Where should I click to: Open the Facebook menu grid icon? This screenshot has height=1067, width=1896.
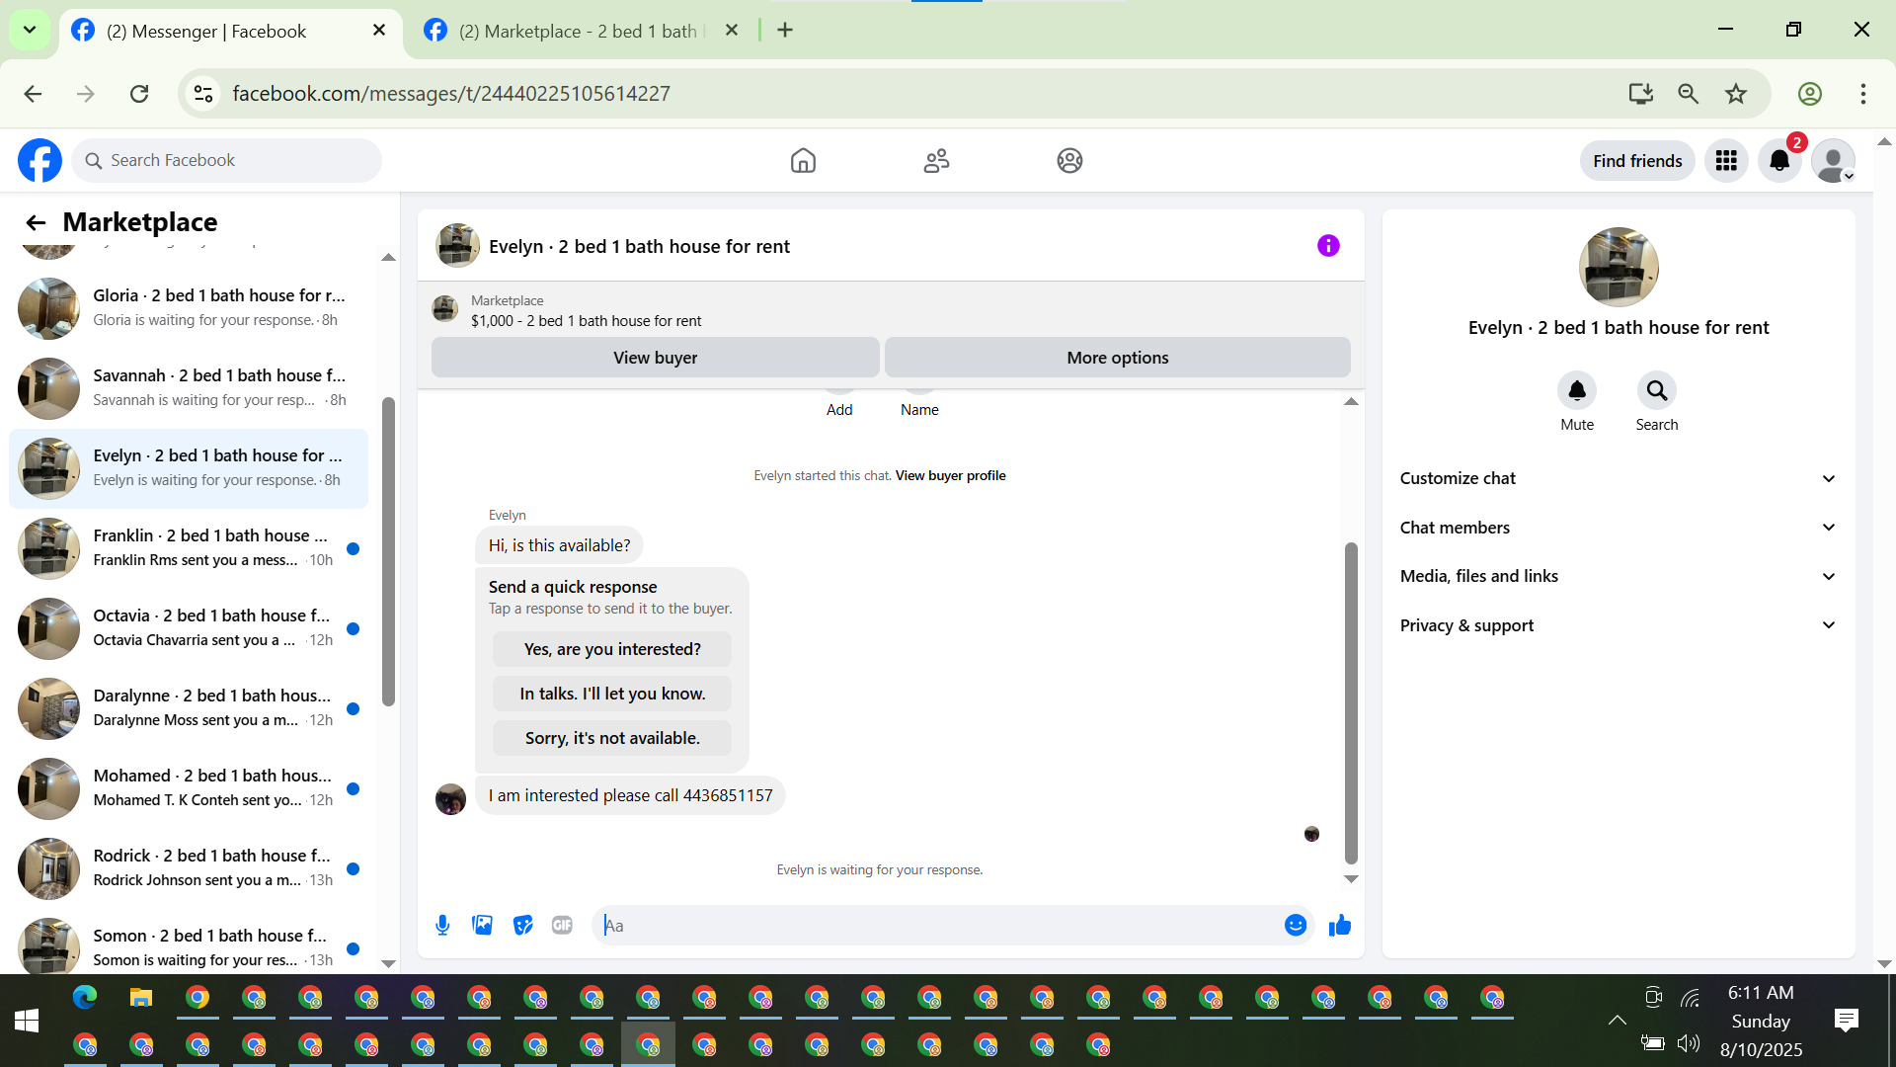pos(1726,161)
